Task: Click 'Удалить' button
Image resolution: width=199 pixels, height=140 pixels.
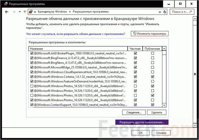Action: pyautogui.click(x=157, y=112)
